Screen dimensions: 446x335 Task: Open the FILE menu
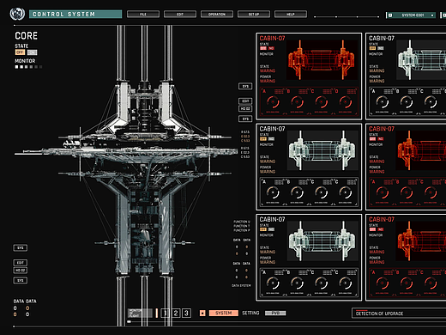pos(143,14)
